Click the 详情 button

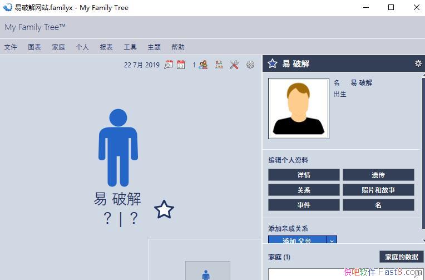(304, 175)
